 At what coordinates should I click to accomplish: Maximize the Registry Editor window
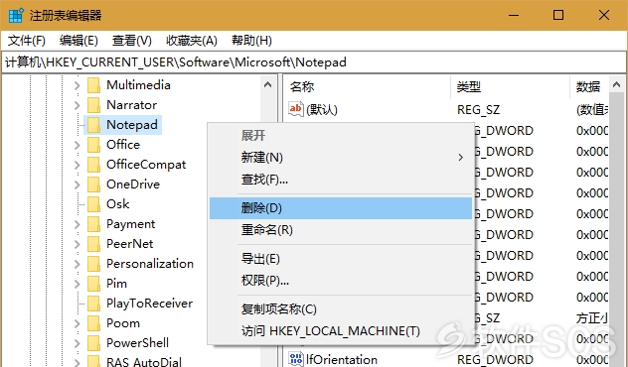point(558,15)
